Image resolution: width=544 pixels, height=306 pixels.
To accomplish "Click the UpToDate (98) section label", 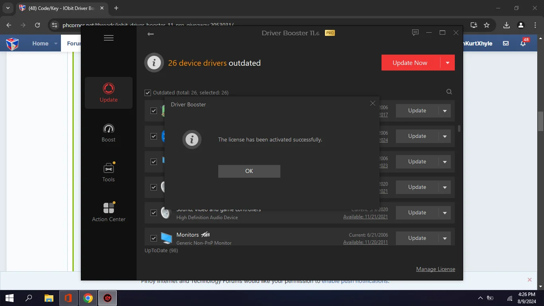I will click(x=161, y=251).
